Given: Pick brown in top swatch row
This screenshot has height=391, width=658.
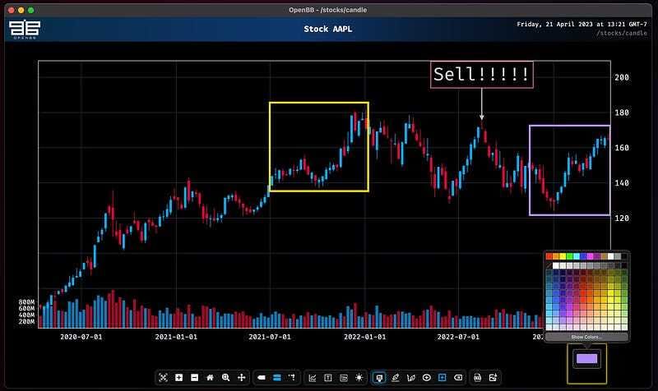Looking at the screenshot, I should pyautogui.click(x=604, y=256).
